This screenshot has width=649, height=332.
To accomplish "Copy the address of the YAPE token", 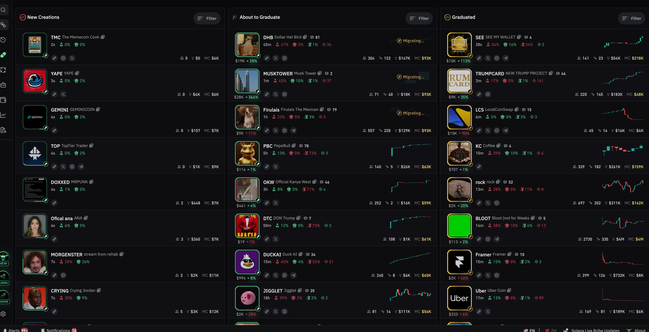I will point(77,73).
